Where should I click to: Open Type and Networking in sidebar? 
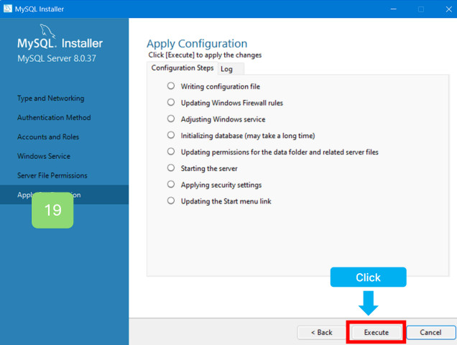pyautogui.click(x=51, y=98)
